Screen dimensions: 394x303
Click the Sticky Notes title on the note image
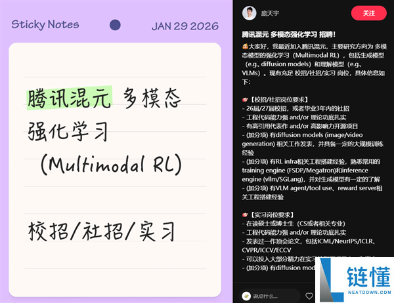point(45,25)
